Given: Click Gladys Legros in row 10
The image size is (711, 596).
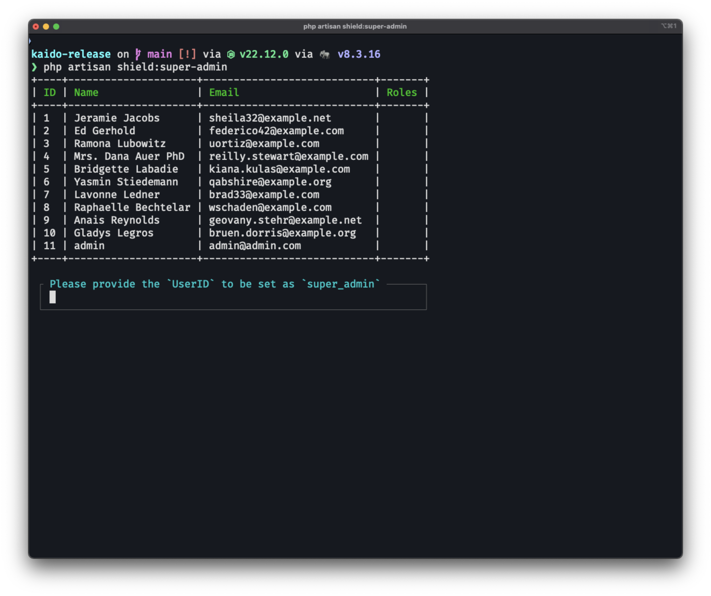Looking at the screenshot, I should pyautogui.click(x=113, y=233).
